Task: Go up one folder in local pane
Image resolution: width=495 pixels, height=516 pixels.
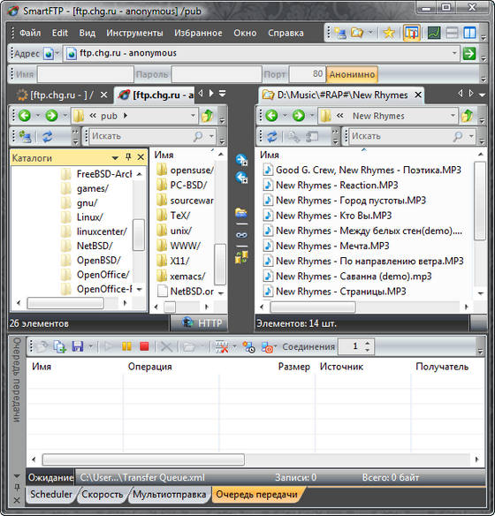Action: pos(468,116)
